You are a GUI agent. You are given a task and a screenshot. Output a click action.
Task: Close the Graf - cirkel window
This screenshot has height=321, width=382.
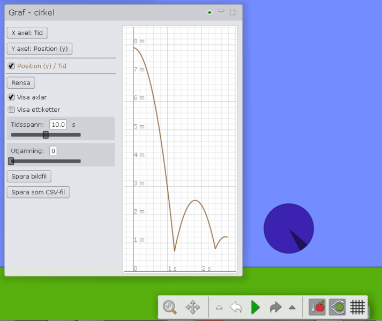point(233,12)
